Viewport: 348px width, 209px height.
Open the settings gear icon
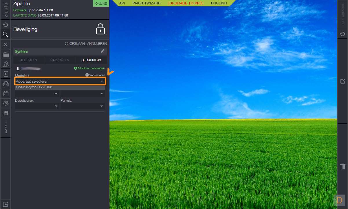click(x=5, y=103)
